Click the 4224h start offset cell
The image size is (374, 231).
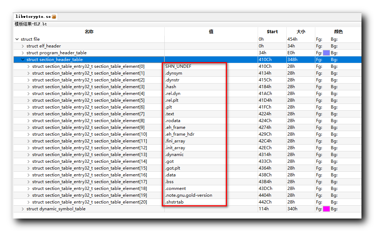click(x=272, y=114)
